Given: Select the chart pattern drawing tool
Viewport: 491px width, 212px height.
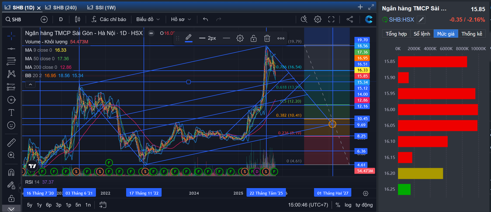Looking at the screenshot, I should [11, 74].
